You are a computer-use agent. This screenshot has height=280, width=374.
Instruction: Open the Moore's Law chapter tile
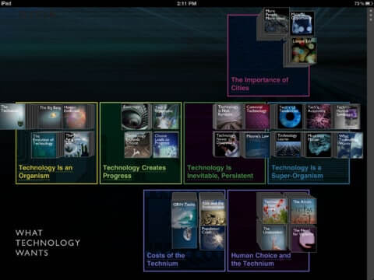point(257,145)
